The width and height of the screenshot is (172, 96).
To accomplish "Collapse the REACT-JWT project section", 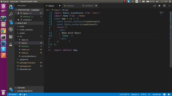I will [x=29, y=23].
